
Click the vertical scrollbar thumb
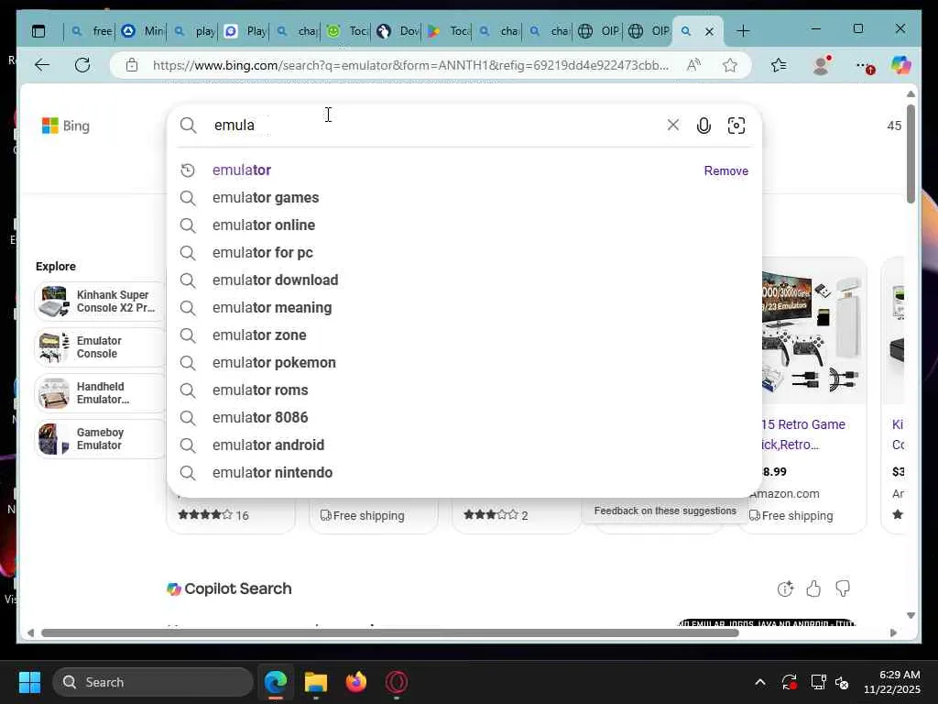click(911, 154)
